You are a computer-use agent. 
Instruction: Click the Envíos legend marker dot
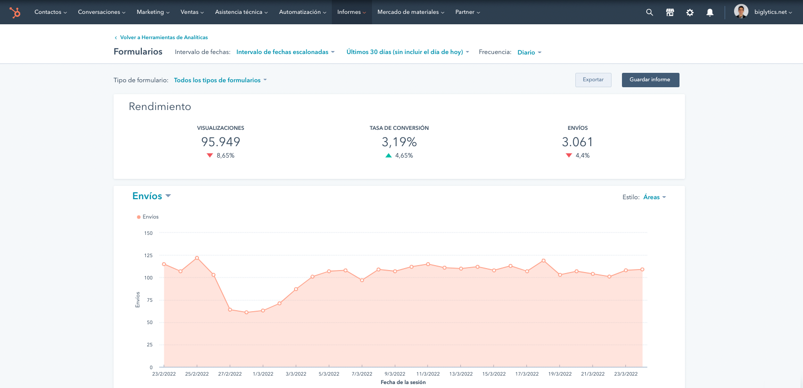(138, 217)
